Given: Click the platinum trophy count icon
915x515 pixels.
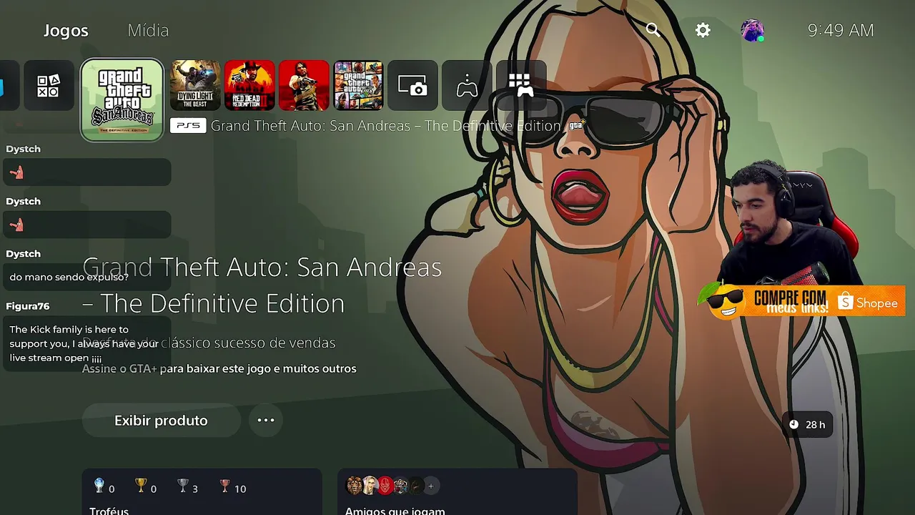Looking at the screenshot, I should pos(99,487).
